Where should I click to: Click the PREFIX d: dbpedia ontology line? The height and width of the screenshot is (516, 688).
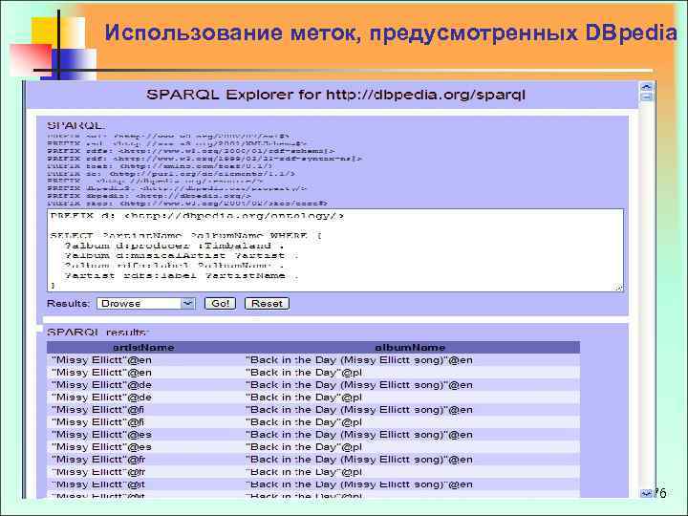point(198,216)
